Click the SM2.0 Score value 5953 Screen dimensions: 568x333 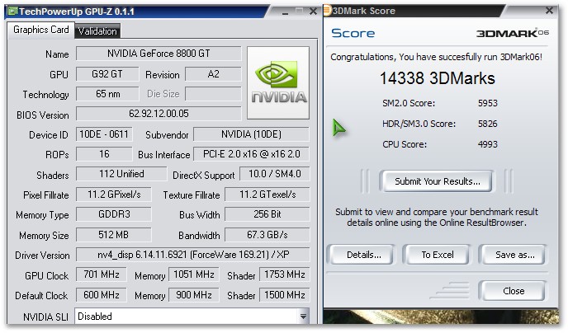(488, 103)
